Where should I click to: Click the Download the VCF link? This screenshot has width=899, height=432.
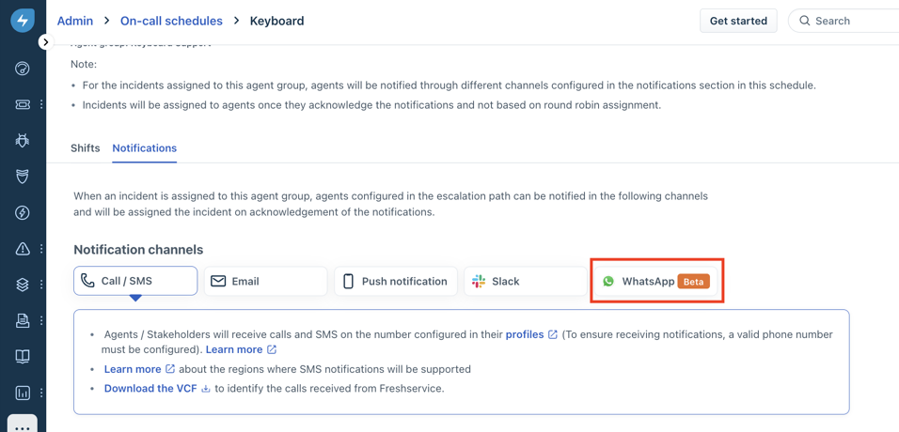coord(150,388)
